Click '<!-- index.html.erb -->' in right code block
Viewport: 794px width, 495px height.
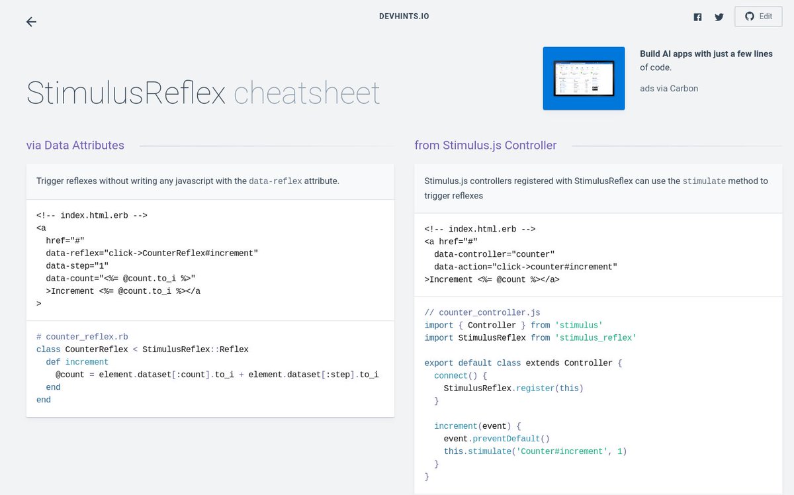pos(480,229)
